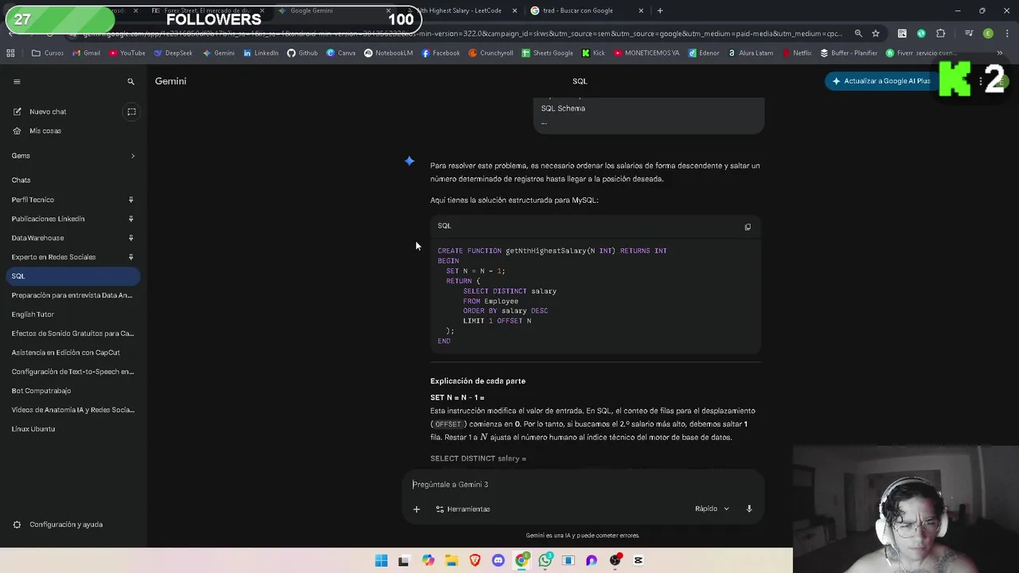This screenshot has height=573, width=1019.
Task: Click the address bar zoom magnifier icon
Action: [858, 33]
